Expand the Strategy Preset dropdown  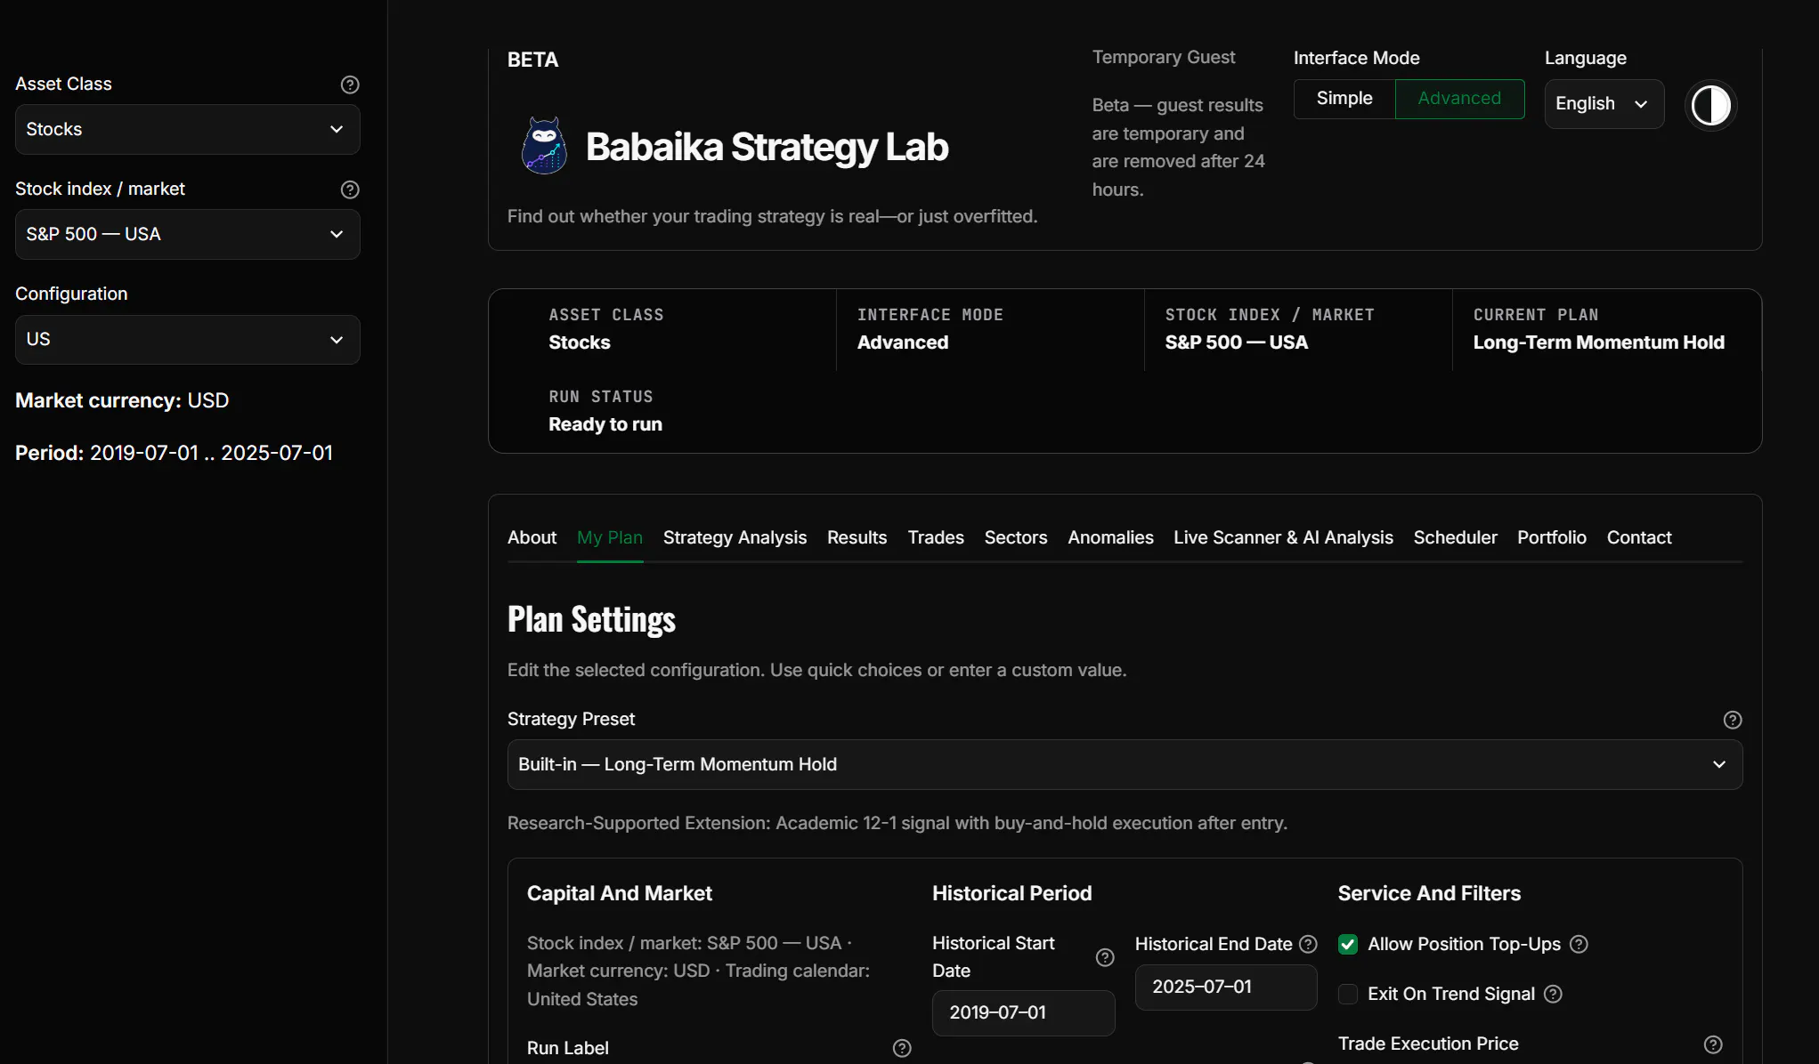[1125, 765]
